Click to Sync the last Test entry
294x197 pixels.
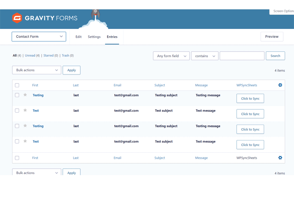tap(250, 145)
